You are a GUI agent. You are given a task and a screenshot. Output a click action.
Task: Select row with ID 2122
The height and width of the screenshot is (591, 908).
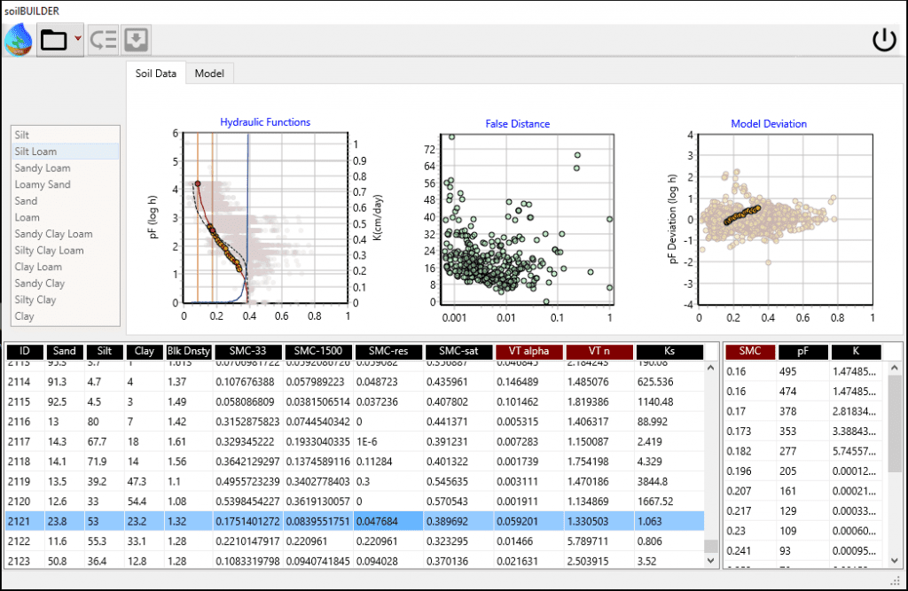355,541
